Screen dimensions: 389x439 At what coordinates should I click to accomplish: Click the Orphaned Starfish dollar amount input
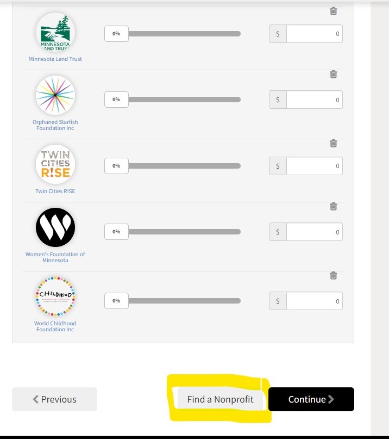pyautogui.click(x=315, y=100)
